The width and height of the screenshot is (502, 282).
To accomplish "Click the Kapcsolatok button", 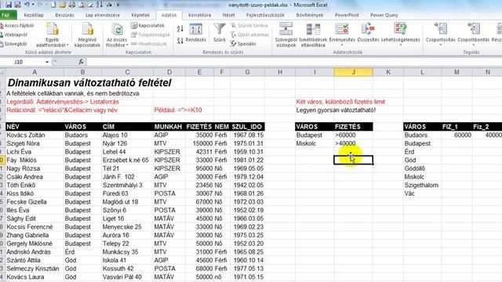I will click(x=147, y=26).
